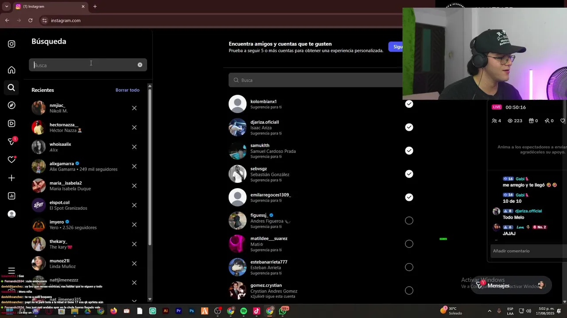The height and width of the screenshot is (318, 567).
Task: Uncheck sebvsgz suggestion
Action: (409, 174)
